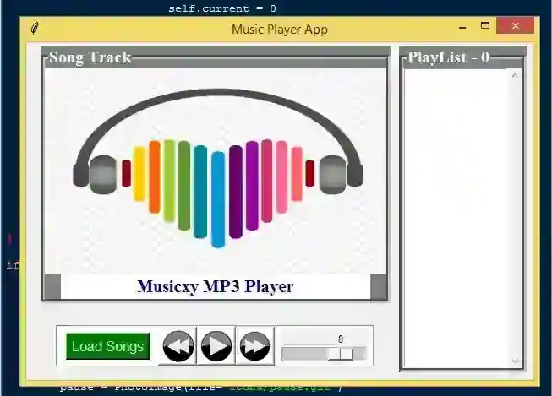This screenshot has height=396, width=552.
Task: Skip to the previous track
Action: coord(178,346)
